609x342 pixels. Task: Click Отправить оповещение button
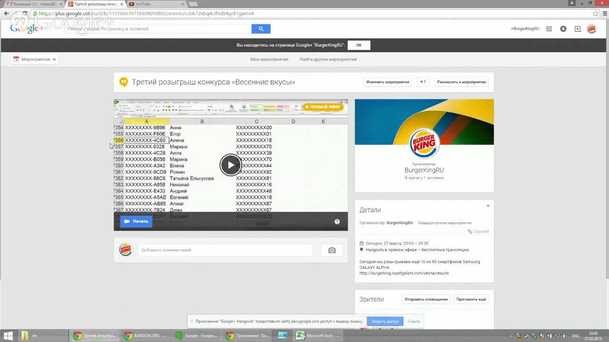[x=426, y=299]
